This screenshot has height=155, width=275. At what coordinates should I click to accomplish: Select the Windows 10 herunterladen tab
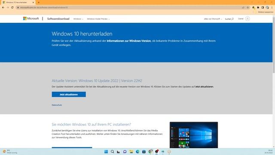click(18, 3)
